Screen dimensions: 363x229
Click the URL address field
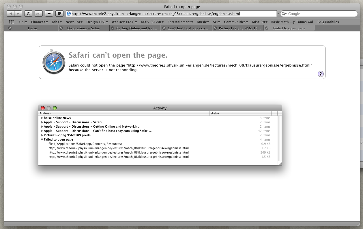pyautogui.click(x=171, y=14)
